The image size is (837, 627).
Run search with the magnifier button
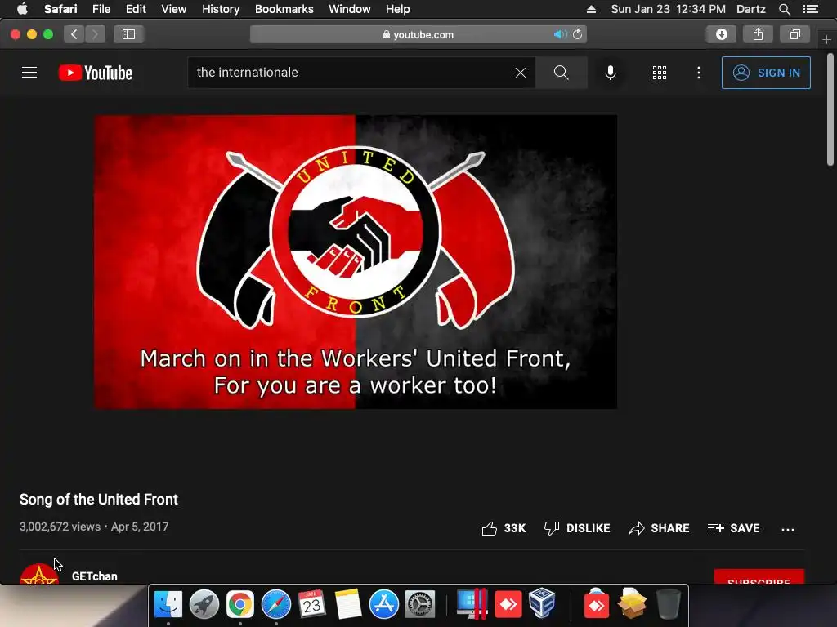(x=561, y=73)
